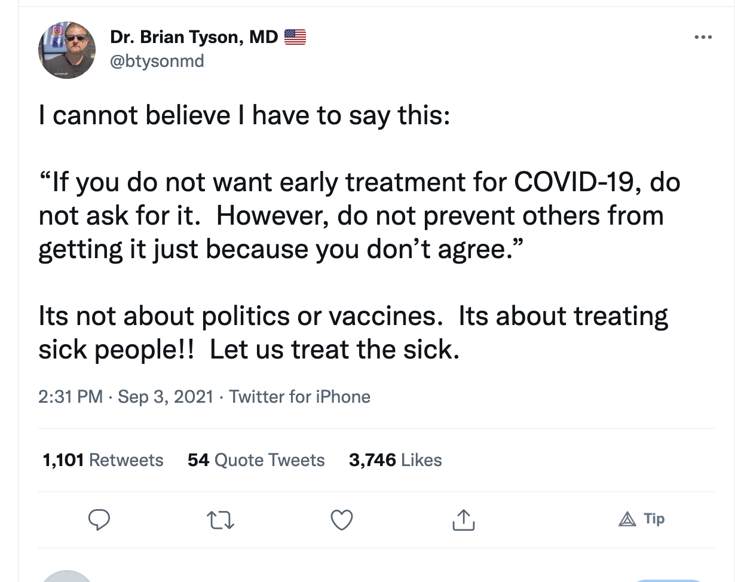View the 1,101 Retweets list
Image resolution: width=735 pixels, height=582 pixels.
click(x=103, y=460)
